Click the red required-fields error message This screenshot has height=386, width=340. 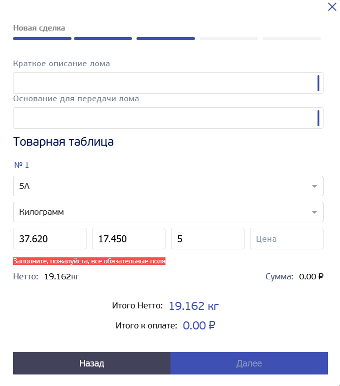click(89, 261)
